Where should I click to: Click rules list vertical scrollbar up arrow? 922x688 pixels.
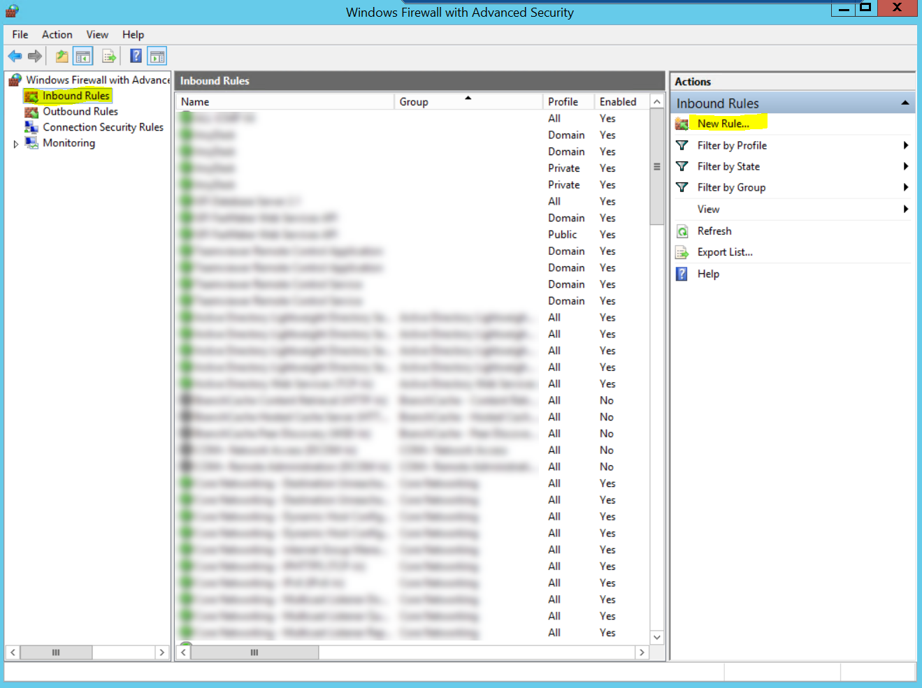pos(657,102)
